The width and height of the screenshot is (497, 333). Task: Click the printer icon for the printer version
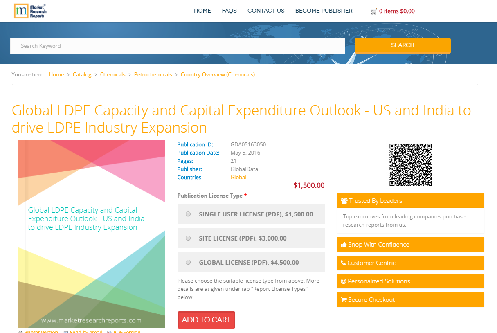pos(20,332)
